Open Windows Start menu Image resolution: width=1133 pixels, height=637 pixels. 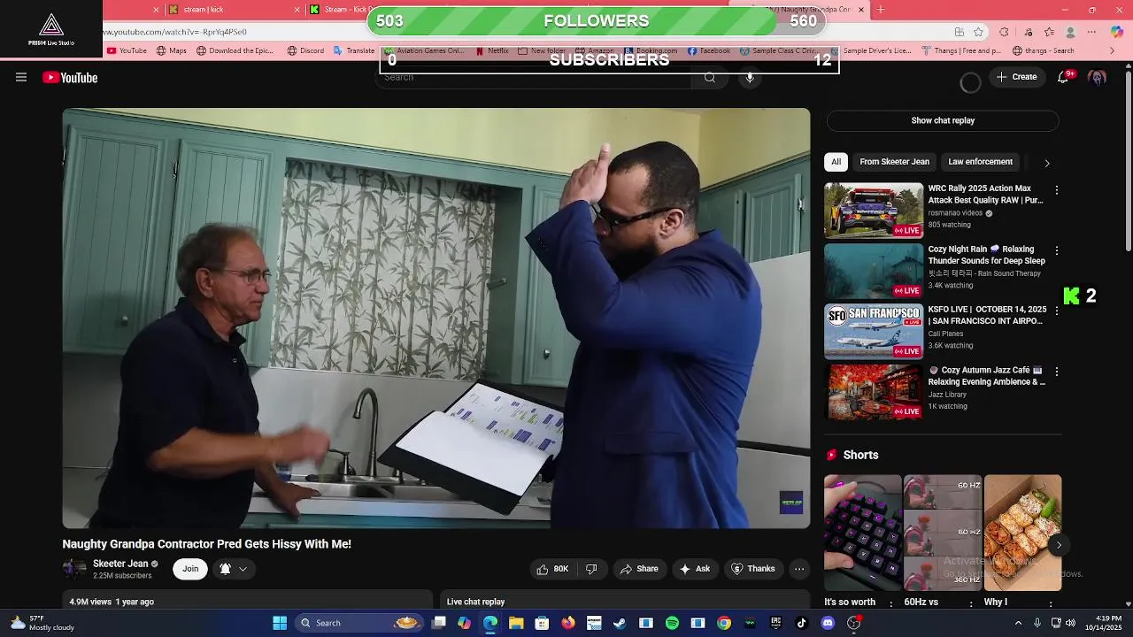(280, 623)
